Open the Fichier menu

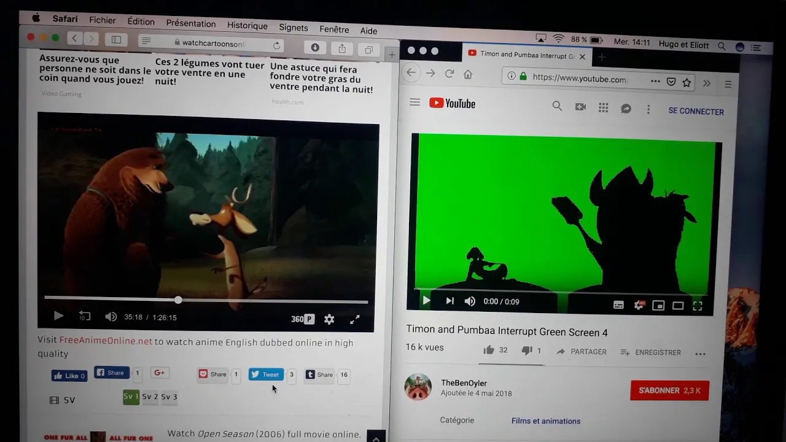(103, 20)
